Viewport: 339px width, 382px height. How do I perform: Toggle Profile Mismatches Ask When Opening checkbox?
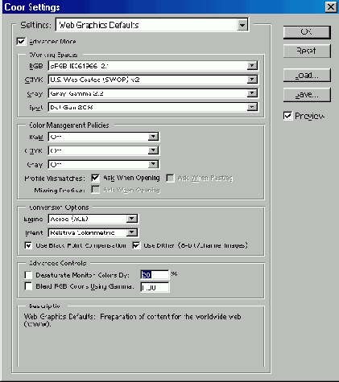(95, 178)
